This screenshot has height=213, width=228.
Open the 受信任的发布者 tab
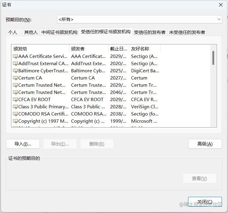pos(150,32)
